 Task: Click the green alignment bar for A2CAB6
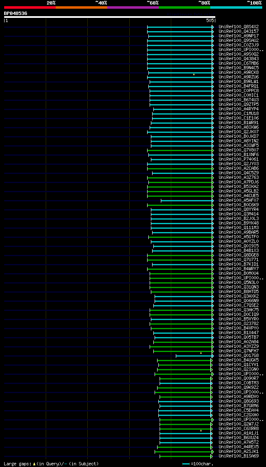click(x=180, y=169)
